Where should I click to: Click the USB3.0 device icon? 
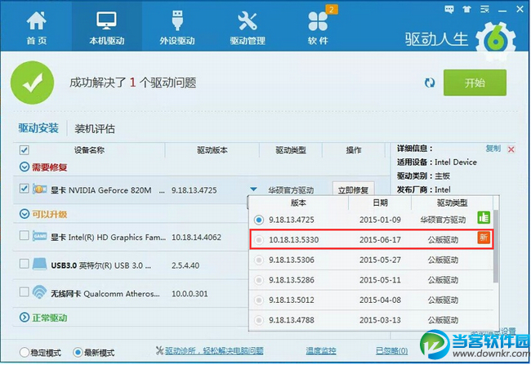40,264
